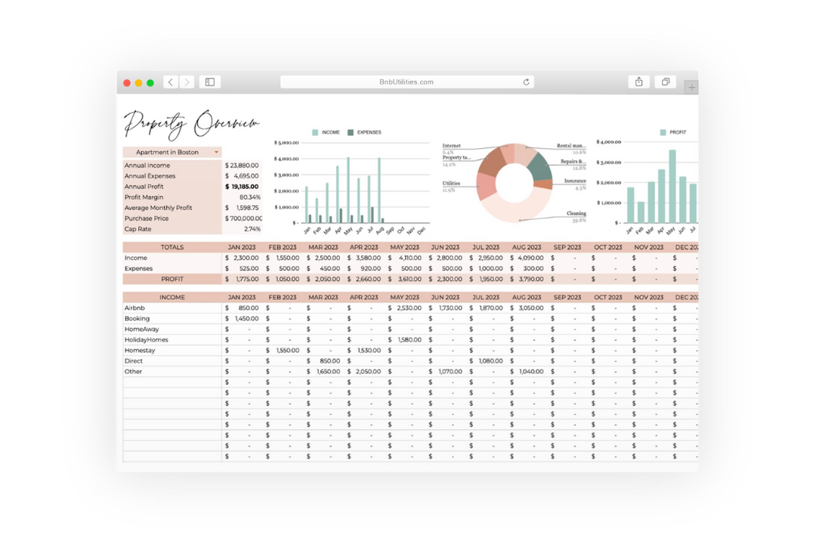Click the INCOME legend color swatch
This screenshot has height=544, width=816.
(x=315, y=132)
